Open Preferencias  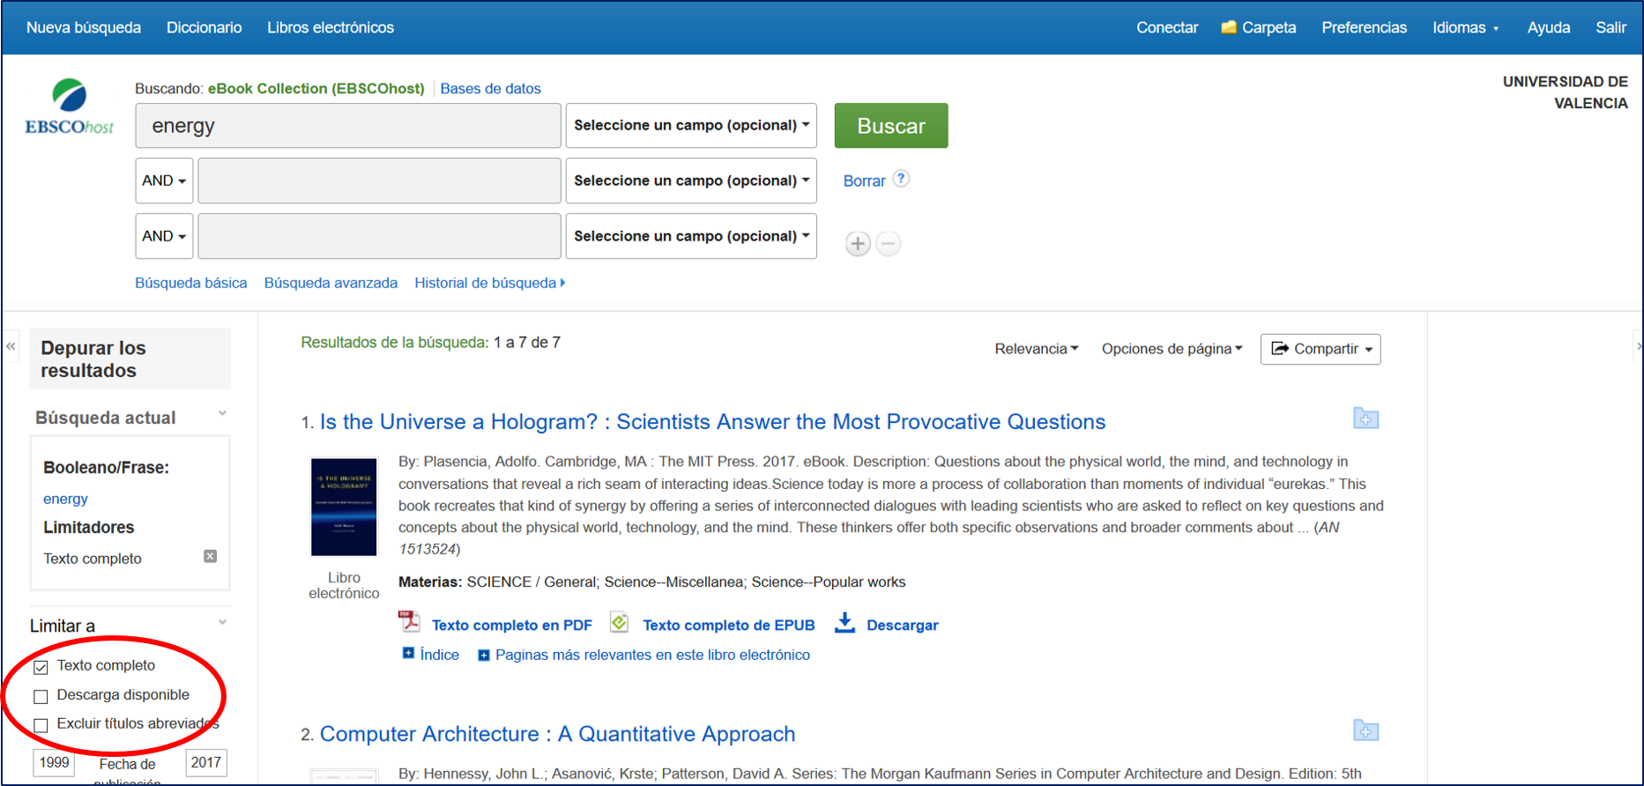(1364, 27)
